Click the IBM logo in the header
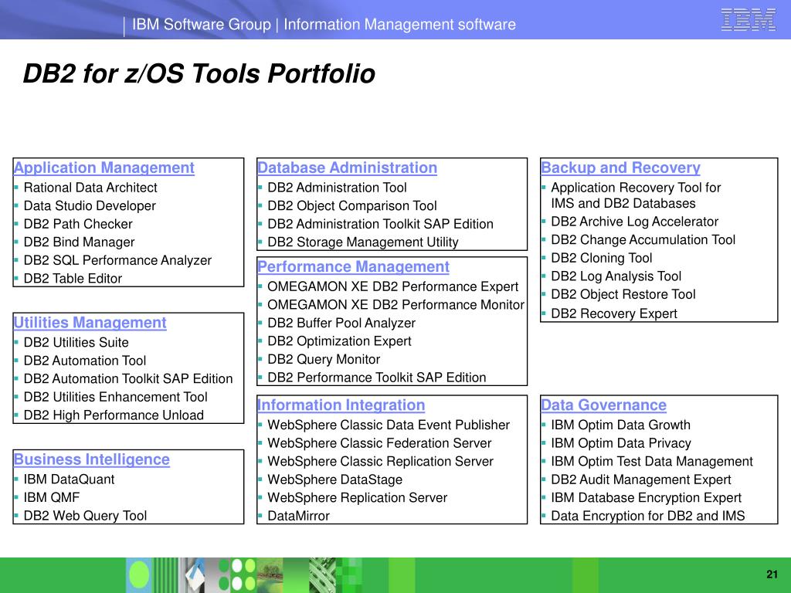791x593 pixels. [x=748, y=20]
